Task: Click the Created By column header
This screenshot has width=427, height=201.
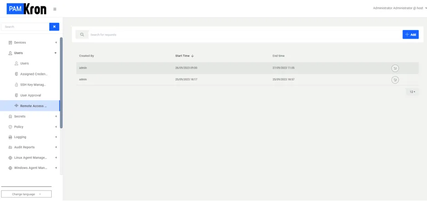Action: [86, 56]
